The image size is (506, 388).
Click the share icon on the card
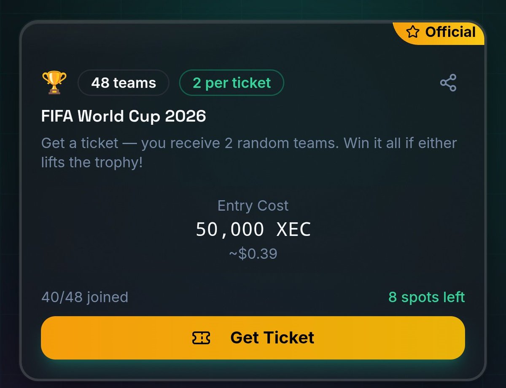[x=448, y=83]
